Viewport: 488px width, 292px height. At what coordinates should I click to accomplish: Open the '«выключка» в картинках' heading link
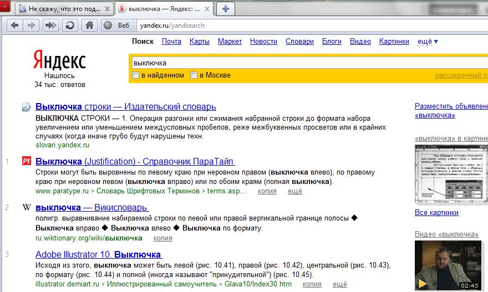[451, 139]
